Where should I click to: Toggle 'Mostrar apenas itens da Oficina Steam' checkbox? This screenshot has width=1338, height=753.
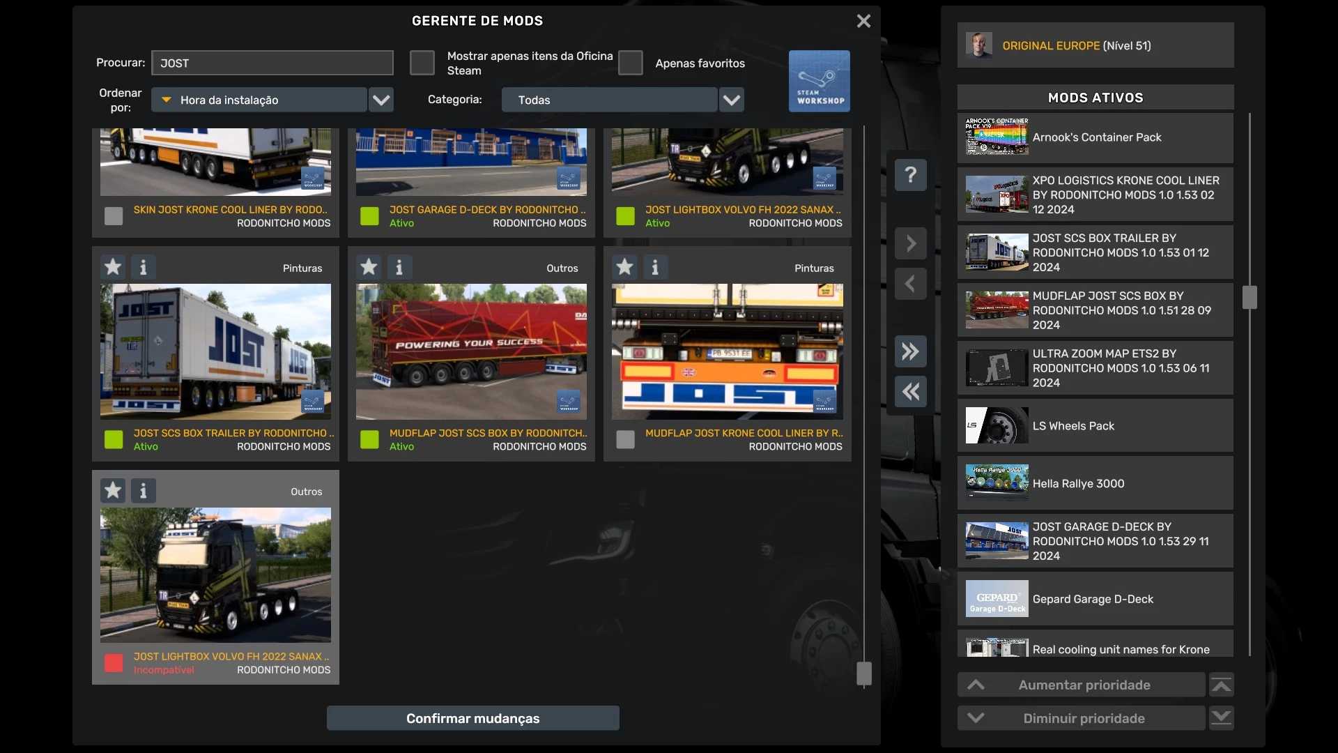pos(422,63)
